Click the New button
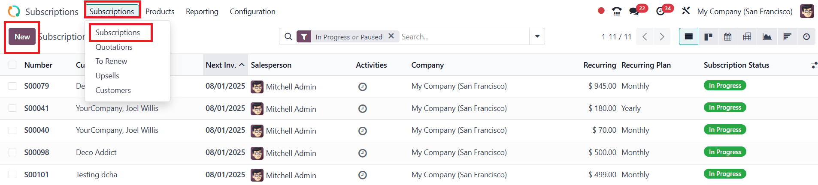The width and height of the screenshot is (818, 185). point(22,37)
